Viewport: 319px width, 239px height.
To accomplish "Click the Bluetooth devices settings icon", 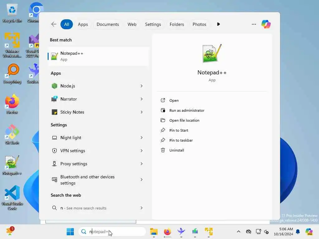I will (54, 180).
